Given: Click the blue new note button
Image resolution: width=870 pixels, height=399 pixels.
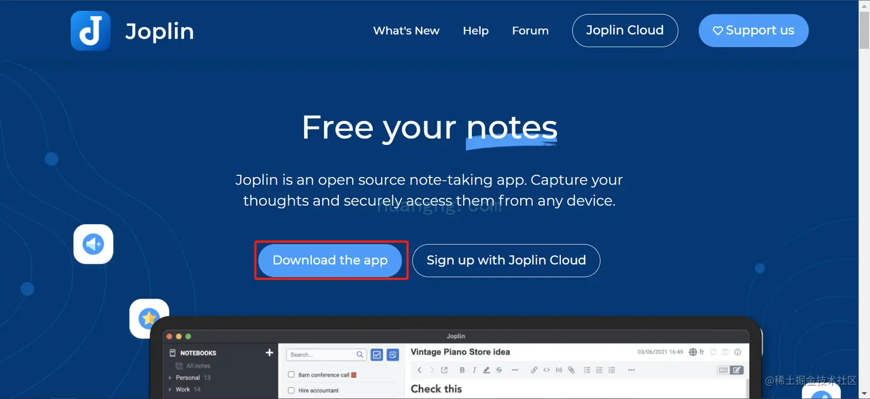Looking at the screenshot, I should tap(393, 355).
